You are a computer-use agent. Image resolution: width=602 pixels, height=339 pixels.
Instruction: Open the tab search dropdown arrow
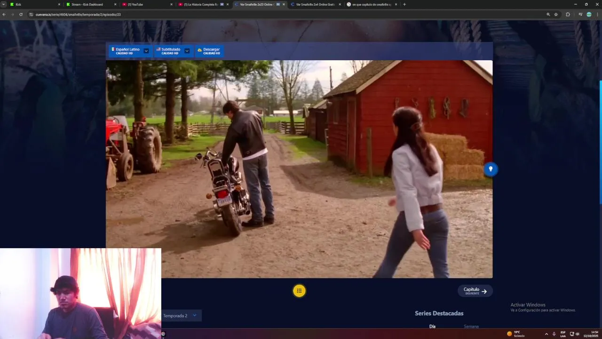tap(3, 4)
